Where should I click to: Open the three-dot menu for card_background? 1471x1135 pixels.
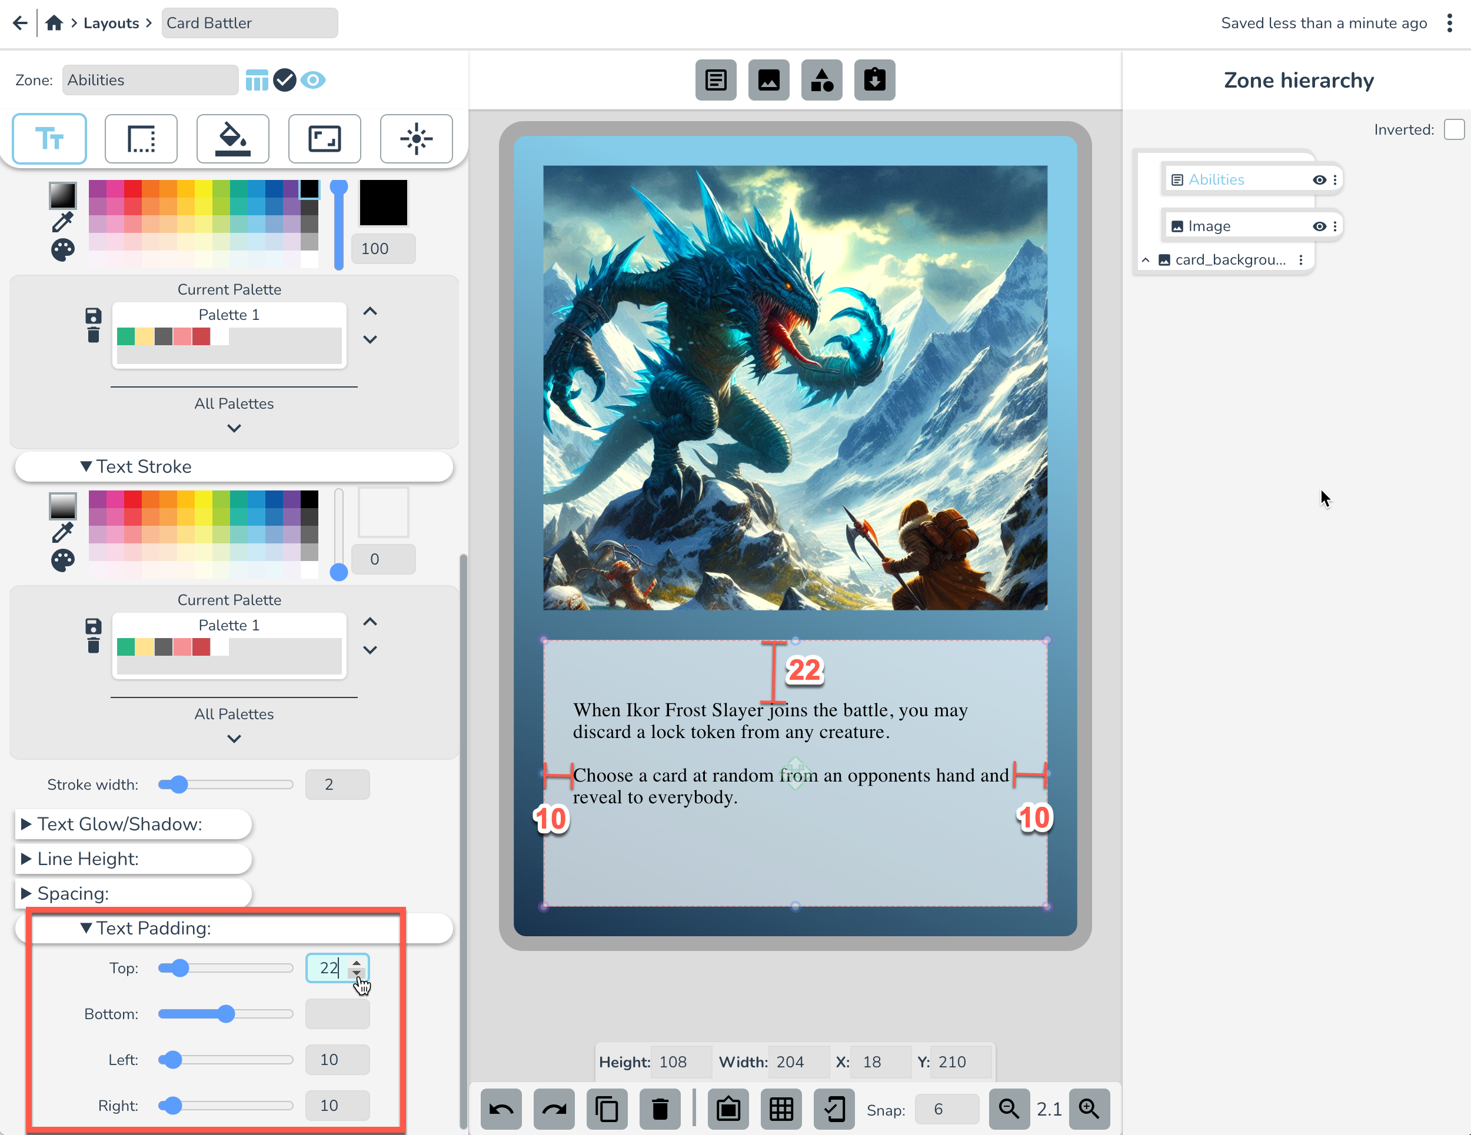tap(1302, 259)
